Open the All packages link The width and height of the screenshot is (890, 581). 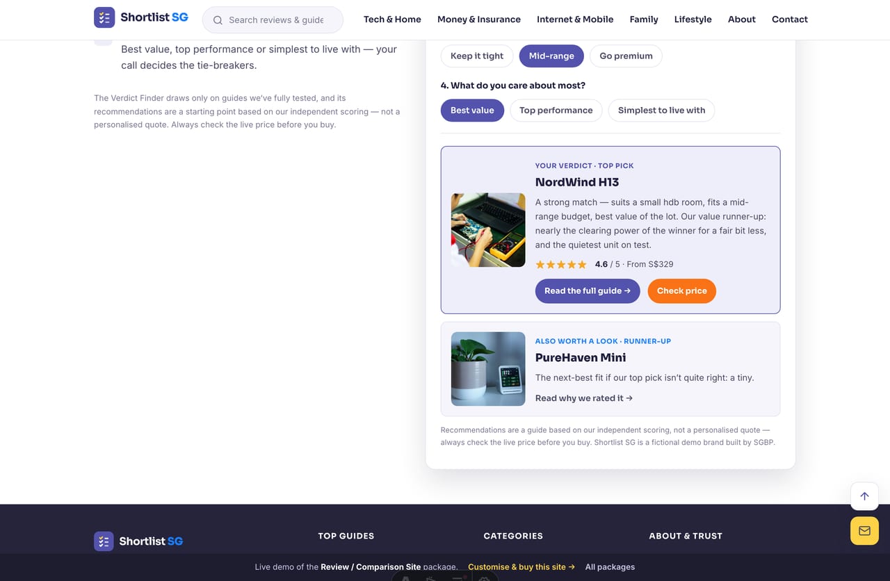[610, 566]
